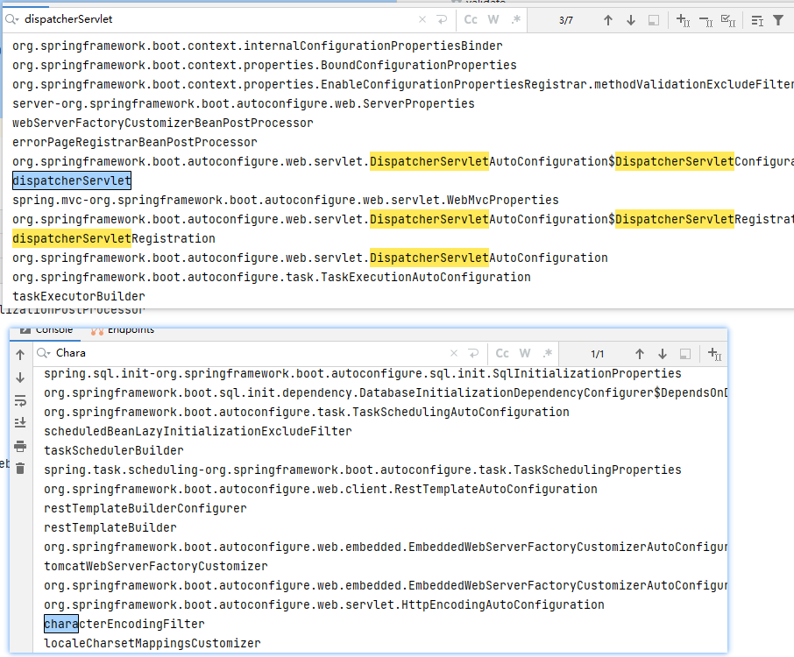Viewport: 794px width, 657px height.
Task: Click the internalConfigurationPropertiesBinder line
Action: coord(258,46)
